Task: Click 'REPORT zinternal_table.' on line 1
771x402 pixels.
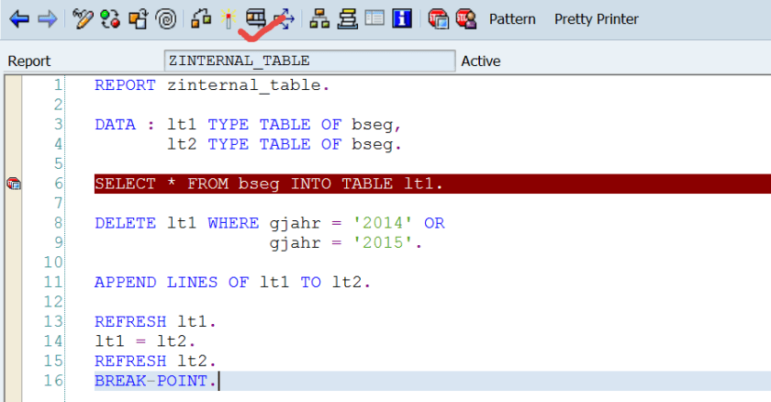Action: (x=212, y=85)
